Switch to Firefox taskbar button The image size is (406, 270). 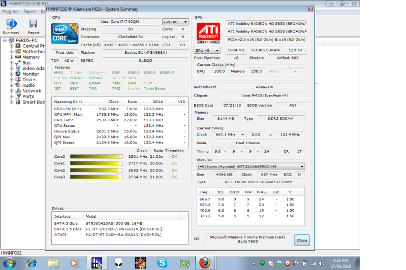pyautogui.click(x=205, y=263)
